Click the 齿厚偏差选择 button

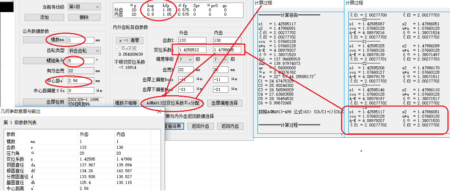[224, 103]
